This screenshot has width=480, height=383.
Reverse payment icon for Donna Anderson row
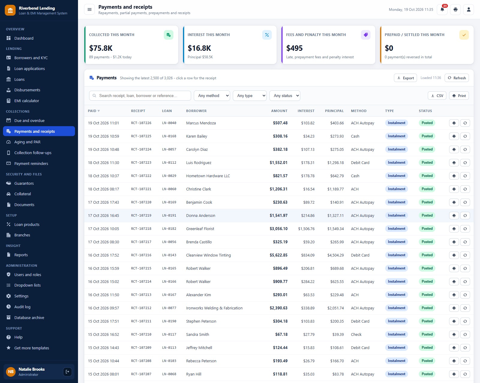pyautogui.click(x=465, y=216)
